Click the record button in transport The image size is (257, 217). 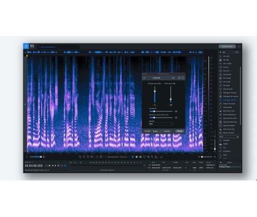click(50, 166)
